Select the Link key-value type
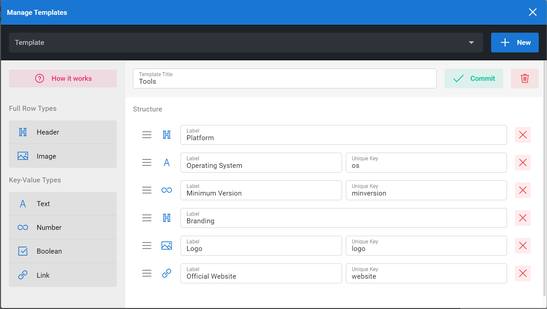 coord(63,275)
